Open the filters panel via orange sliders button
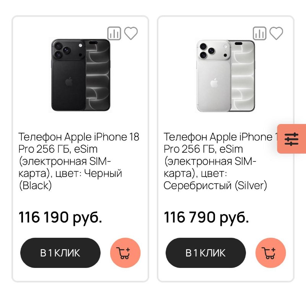The width and height of the screenshot is (306, 287). tap(291, 139)
